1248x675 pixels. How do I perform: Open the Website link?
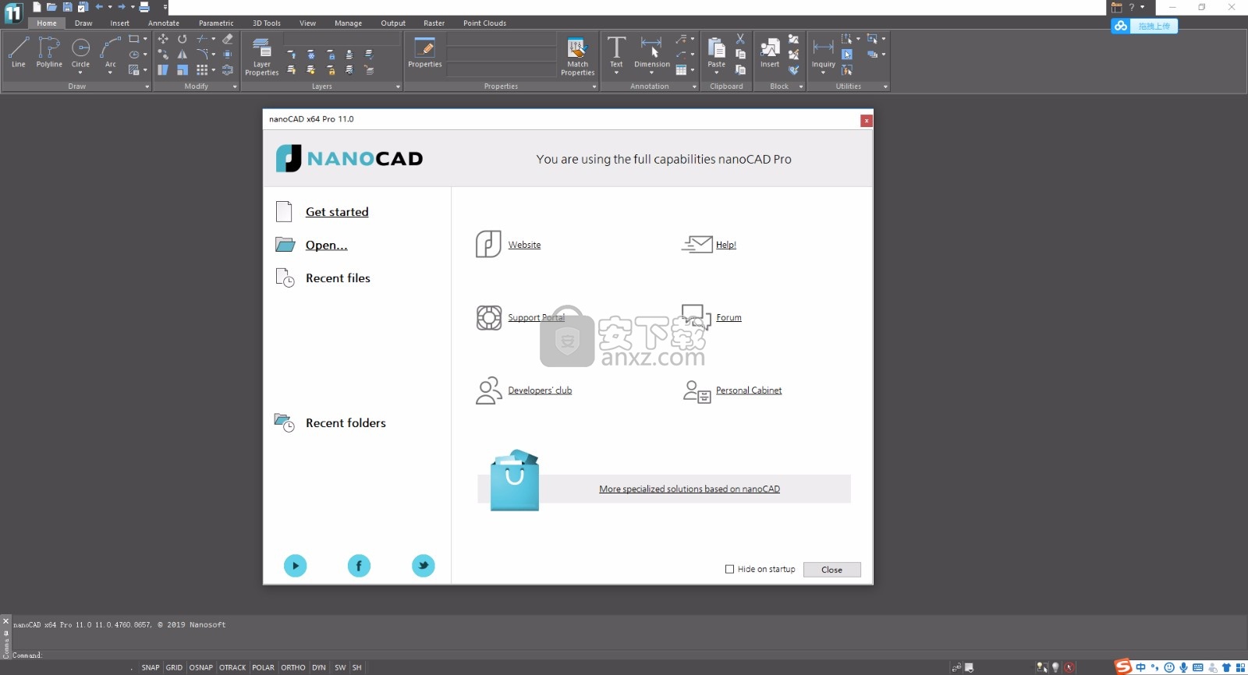pos(524,245)
